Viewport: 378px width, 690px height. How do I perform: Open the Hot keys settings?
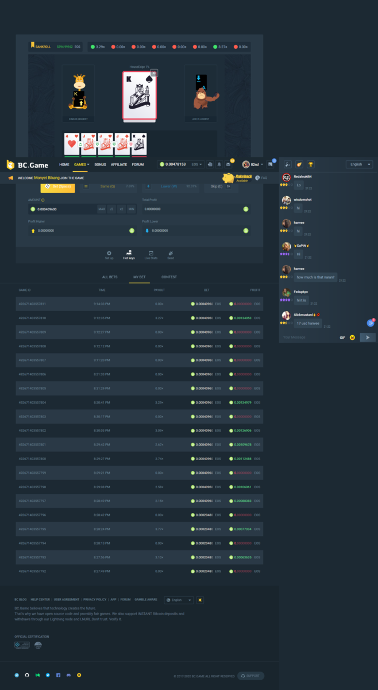click(x=129, y=255)
